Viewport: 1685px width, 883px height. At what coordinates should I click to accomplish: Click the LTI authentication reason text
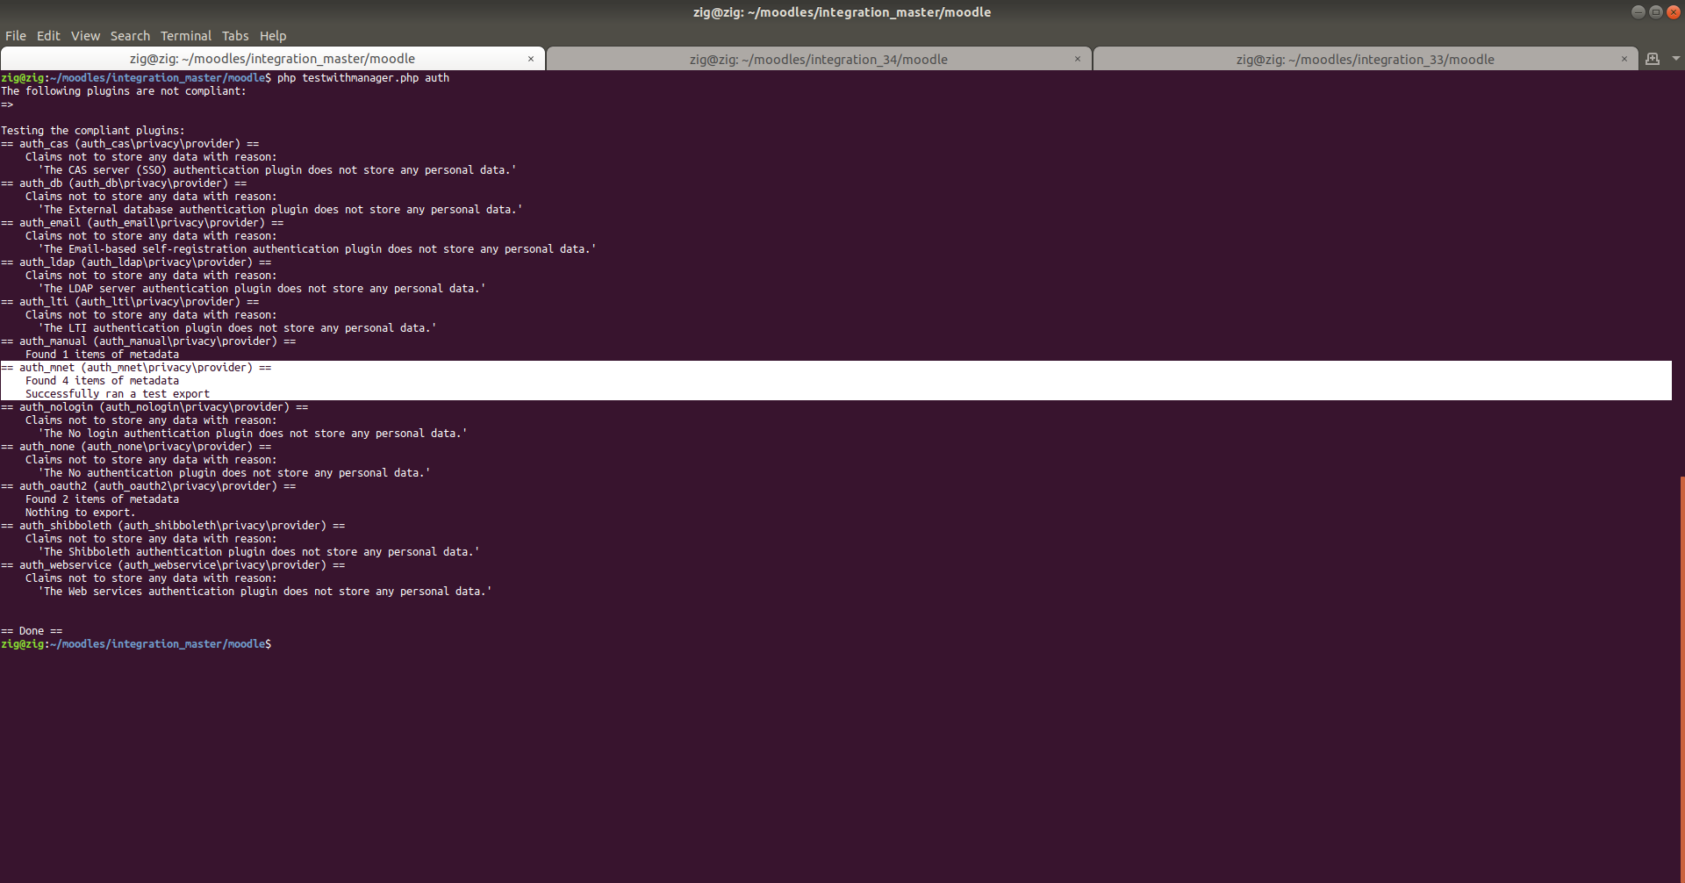tap(237, 328)
